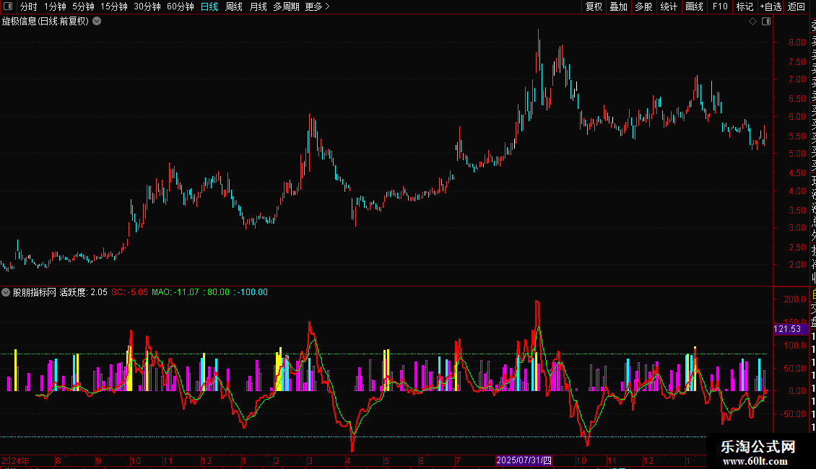Click the 旋极信息(日线.前复权) title text
This screenshot has height=469, width=816.
45,22
